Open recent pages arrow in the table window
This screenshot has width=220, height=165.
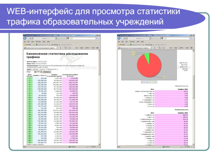point(30,38)
